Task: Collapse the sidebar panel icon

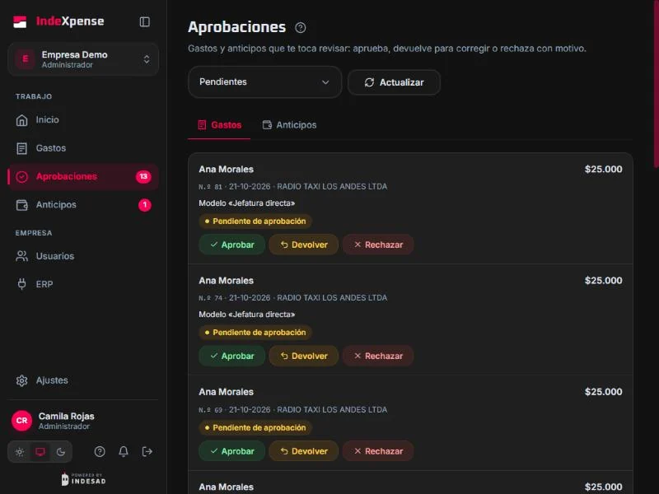Action: pos(145,22)
